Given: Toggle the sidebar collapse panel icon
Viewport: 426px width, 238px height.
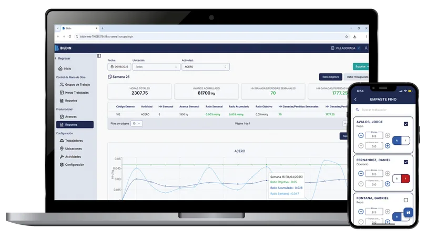Looking at the screenshot, I should click(99, 56).
